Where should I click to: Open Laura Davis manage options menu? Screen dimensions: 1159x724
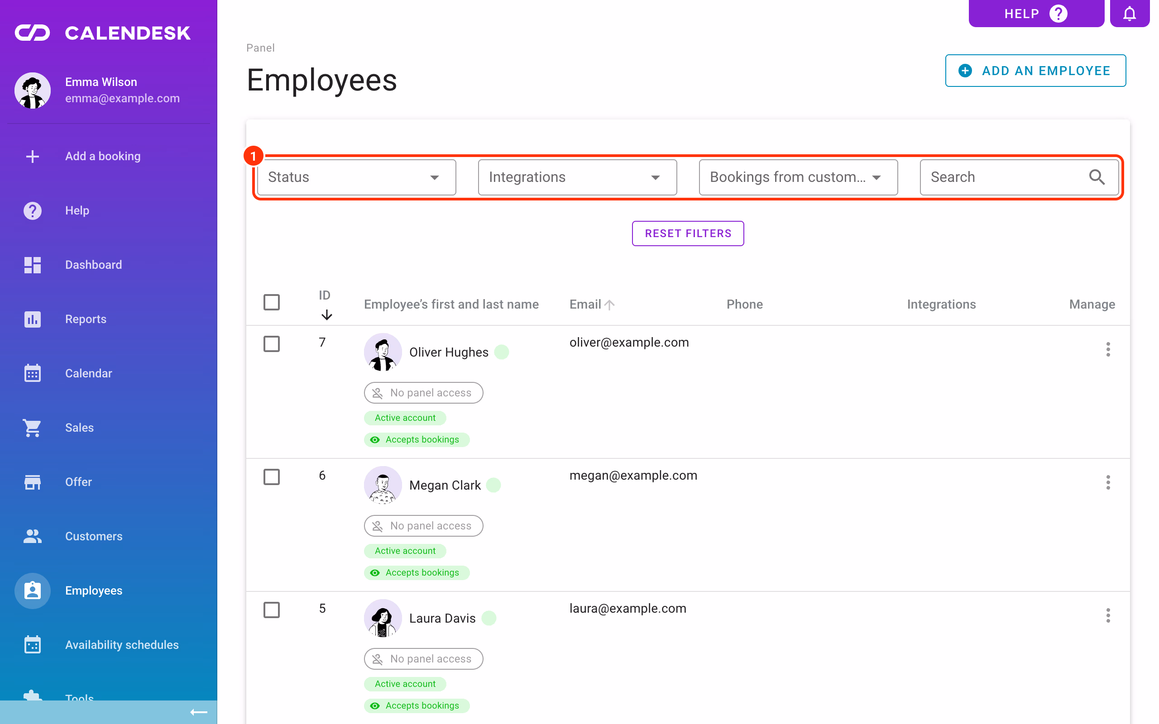1108,615
